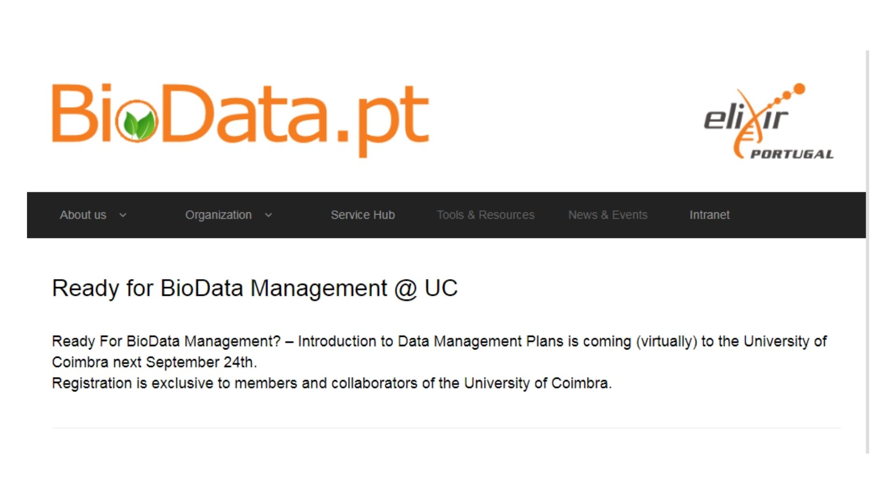The image size is (896, 504).
Task: Navigate to News & Events
Action: [x=608, y=215]
